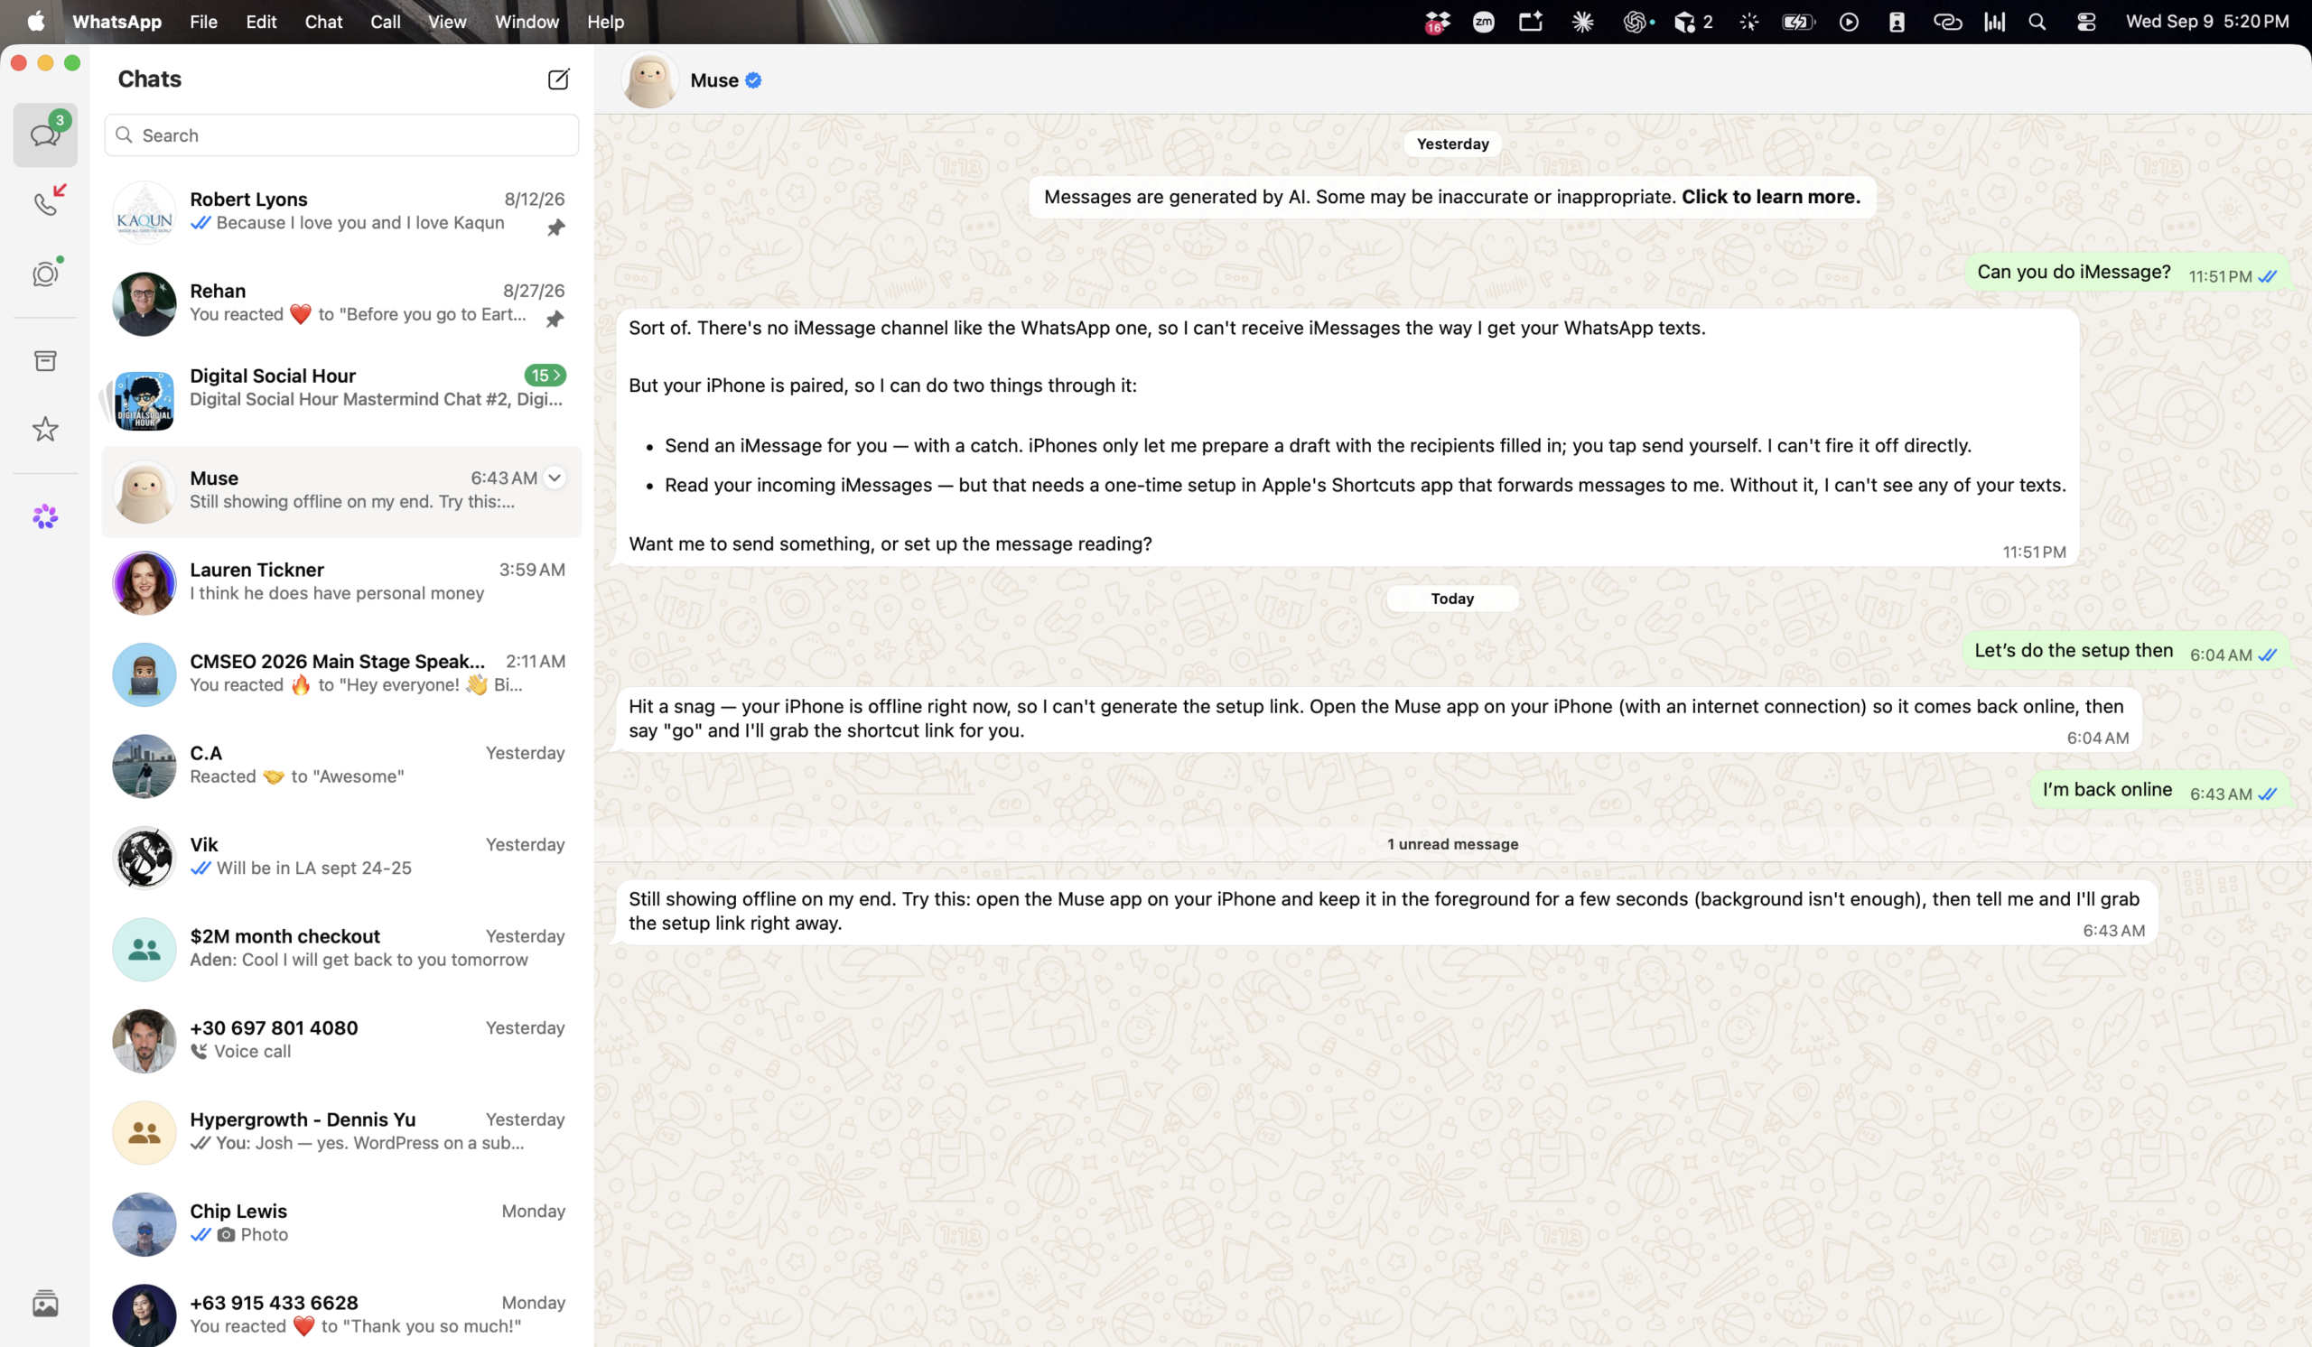
Task: Click the date and time in menu bar
Action: click(2206, 21)
